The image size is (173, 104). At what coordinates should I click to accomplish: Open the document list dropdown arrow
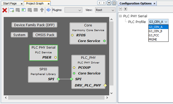[109, 3]
